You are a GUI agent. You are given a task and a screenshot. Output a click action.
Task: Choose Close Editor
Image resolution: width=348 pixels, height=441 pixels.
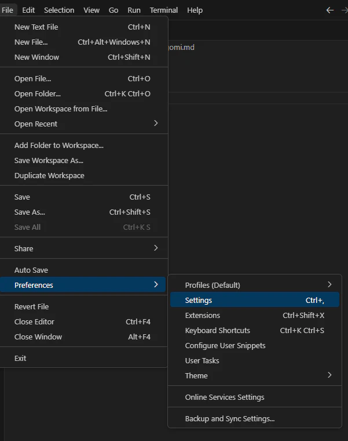[84, 321]
